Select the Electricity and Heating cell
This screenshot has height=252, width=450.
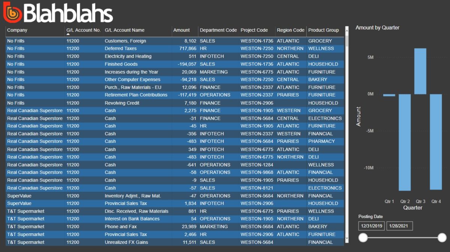coord(128,56)
